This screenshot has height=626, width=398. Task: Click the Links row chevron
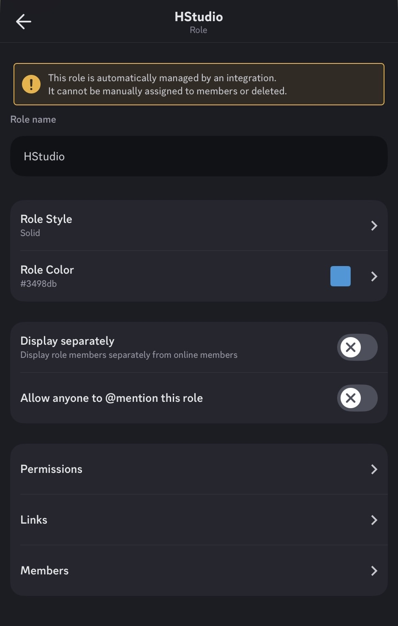[x=374, y=520]
